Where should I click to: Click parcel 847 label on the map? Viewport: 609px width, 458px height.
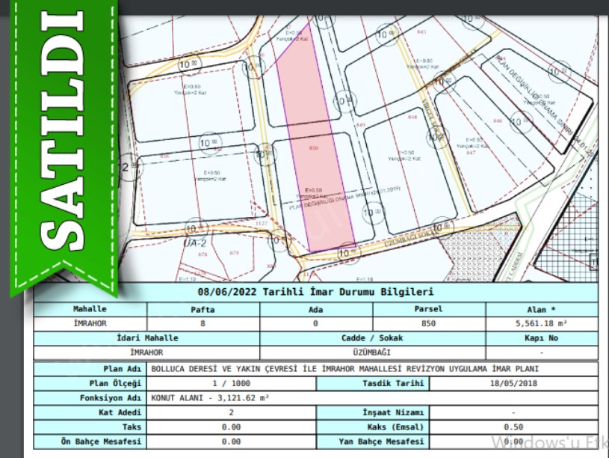[472, 153]
